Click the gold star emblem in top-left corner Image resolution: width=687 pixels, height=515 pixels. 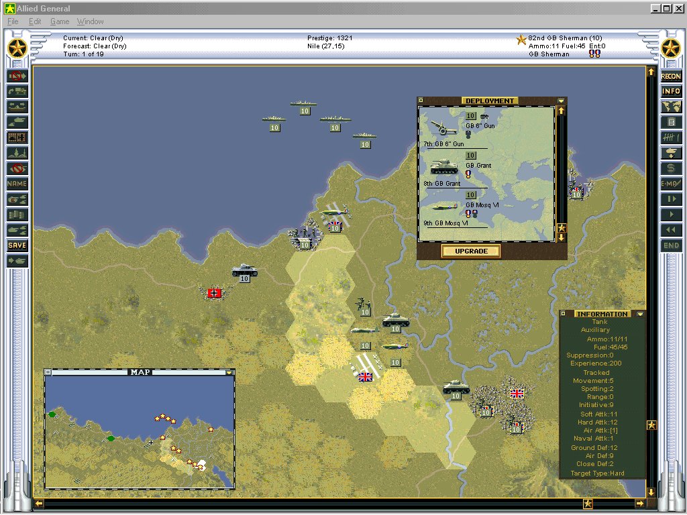tap(17, 48)
